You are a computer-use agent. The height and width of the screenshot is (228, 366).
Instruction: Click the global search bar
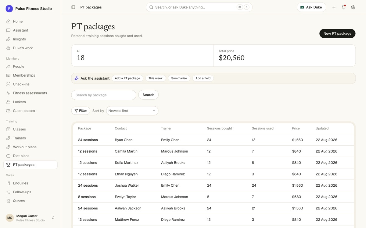click(199, 7)
